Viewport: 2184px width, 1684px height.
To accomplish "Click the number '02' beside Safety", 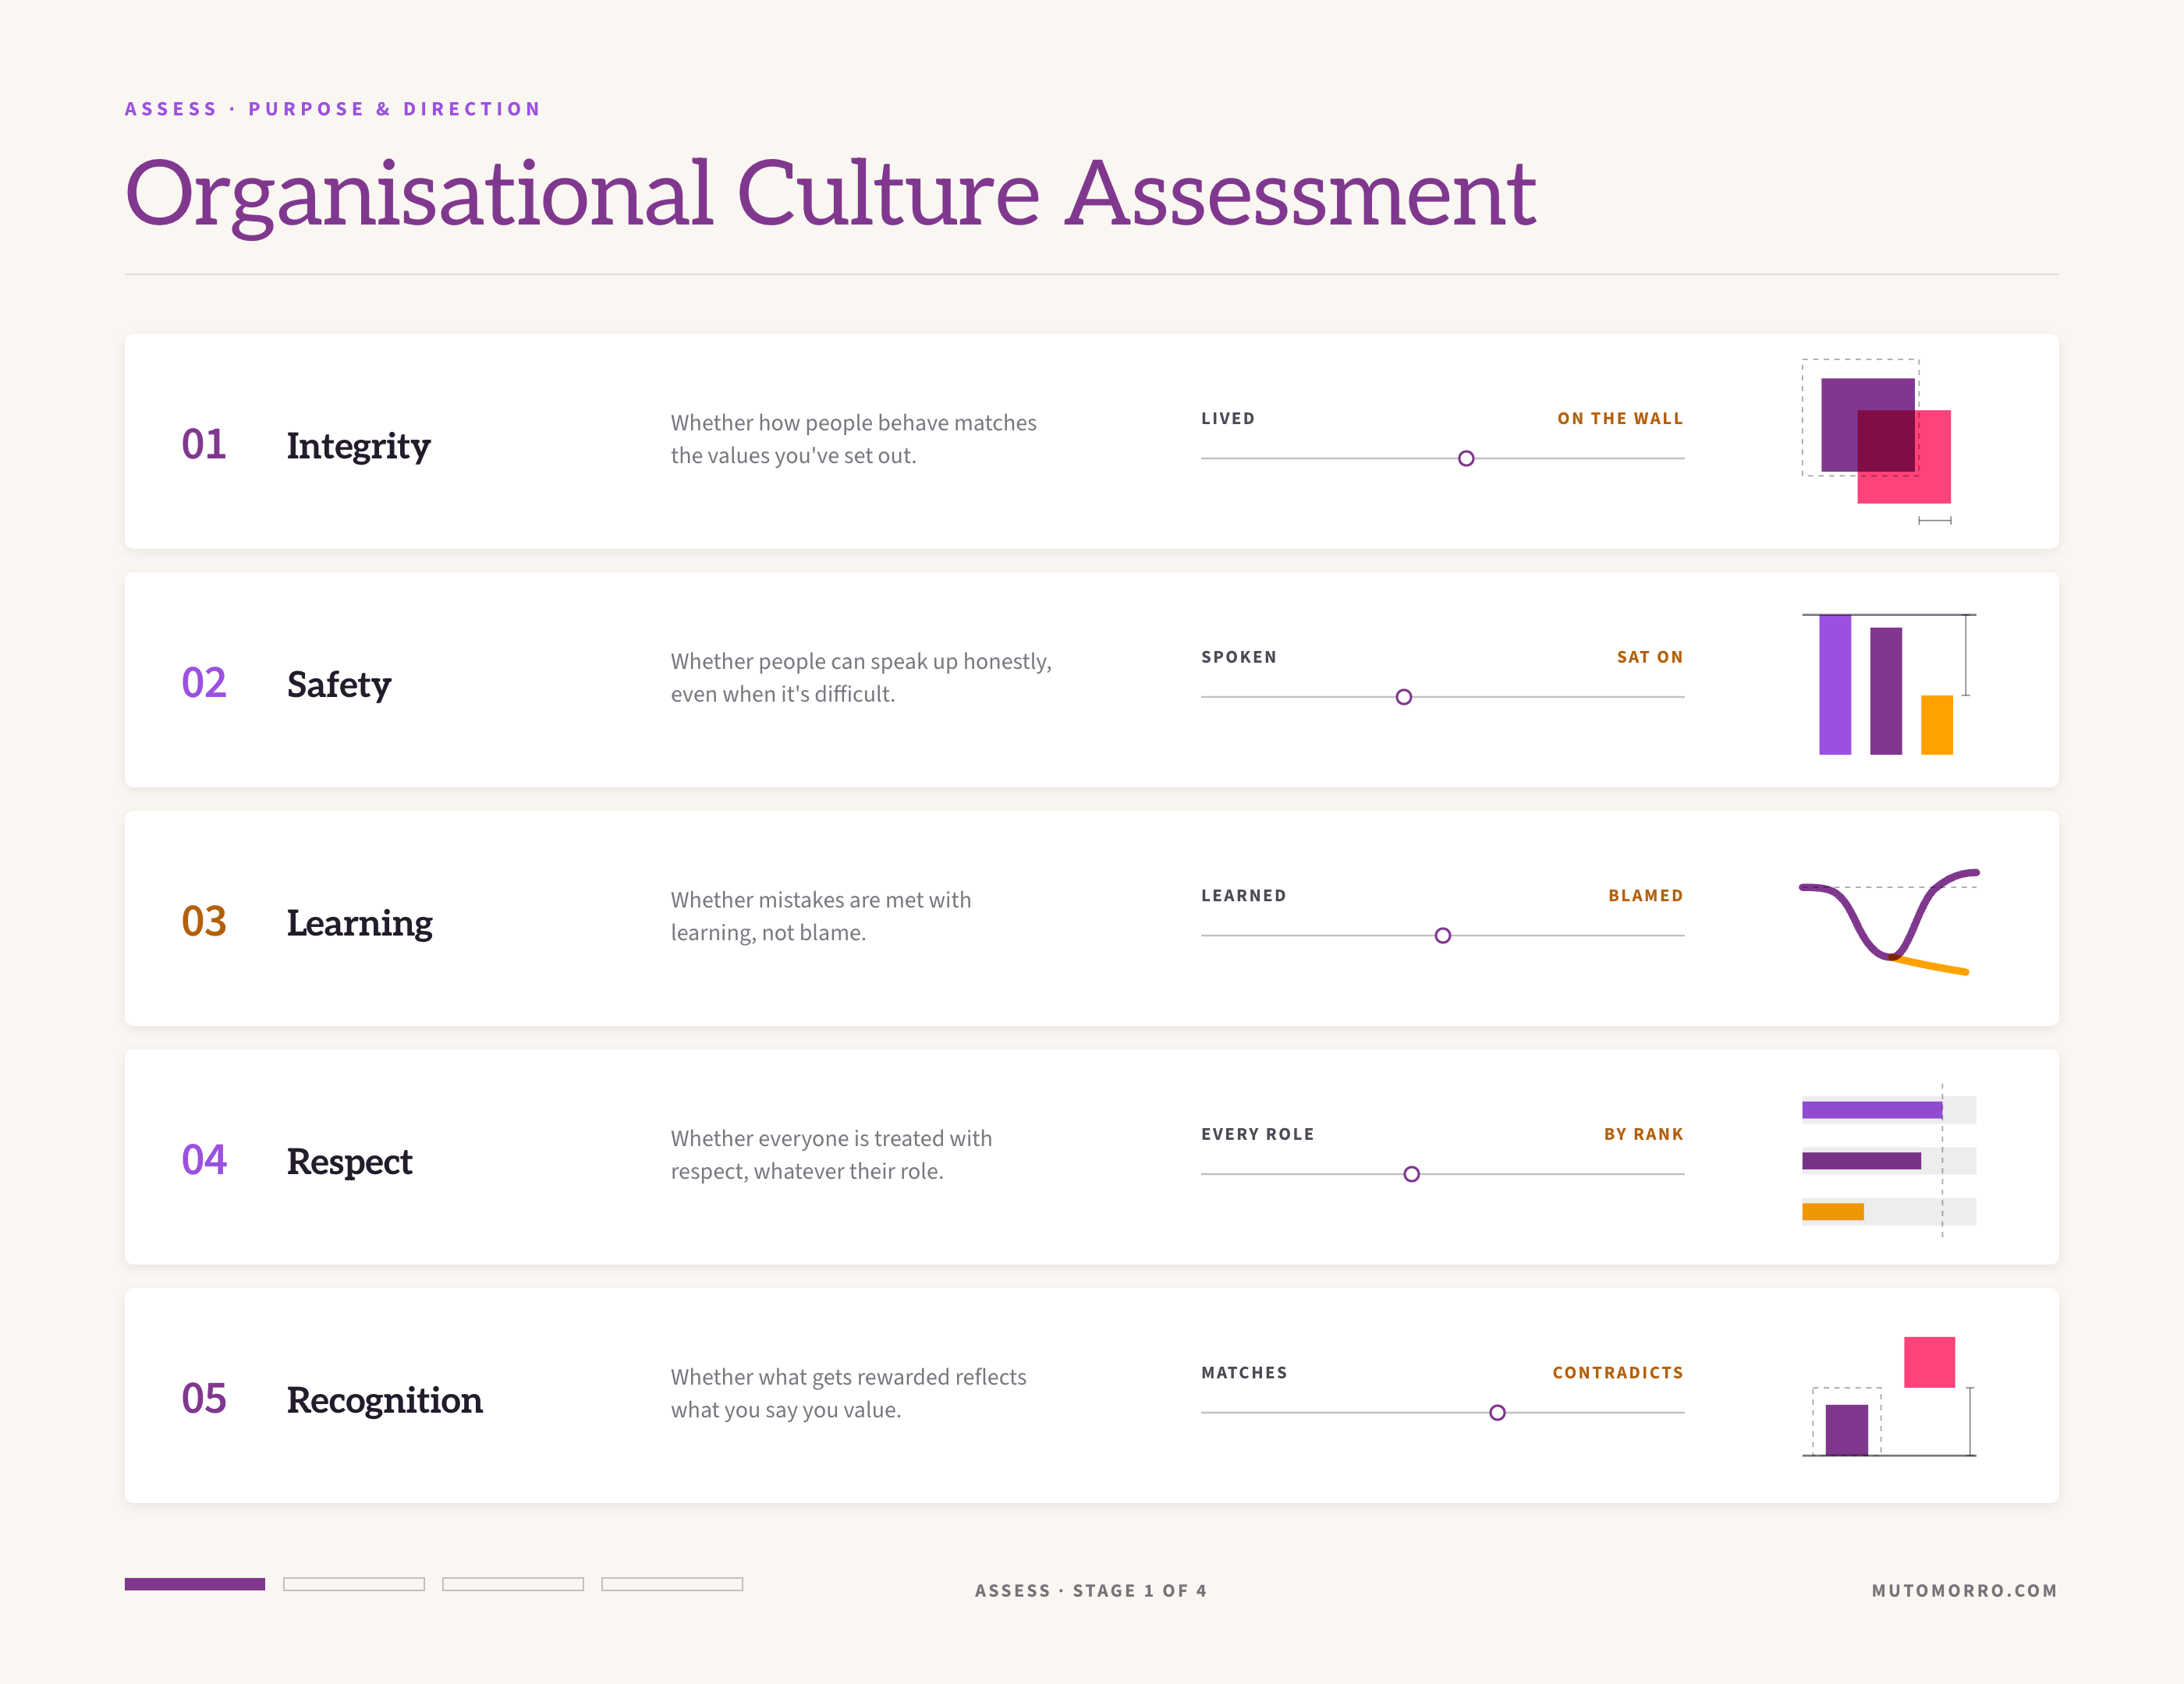I will [x=204, y=683].
